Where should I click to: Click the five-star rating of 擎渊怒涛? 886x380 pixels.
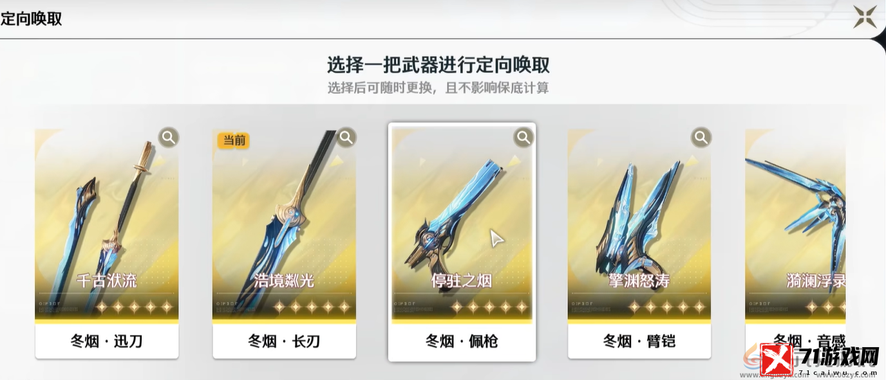666,307
